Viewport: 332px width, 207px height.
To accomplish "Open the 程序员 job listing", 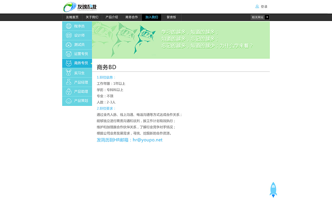I will click(x=77, y=26).
